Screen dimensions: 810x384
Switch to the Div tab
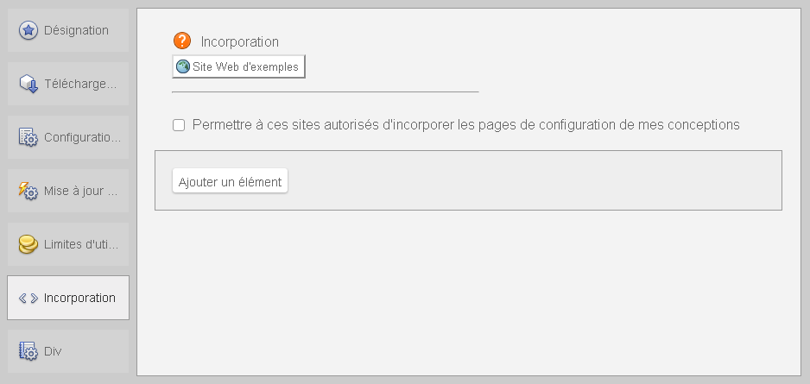[x=68, y=351]
